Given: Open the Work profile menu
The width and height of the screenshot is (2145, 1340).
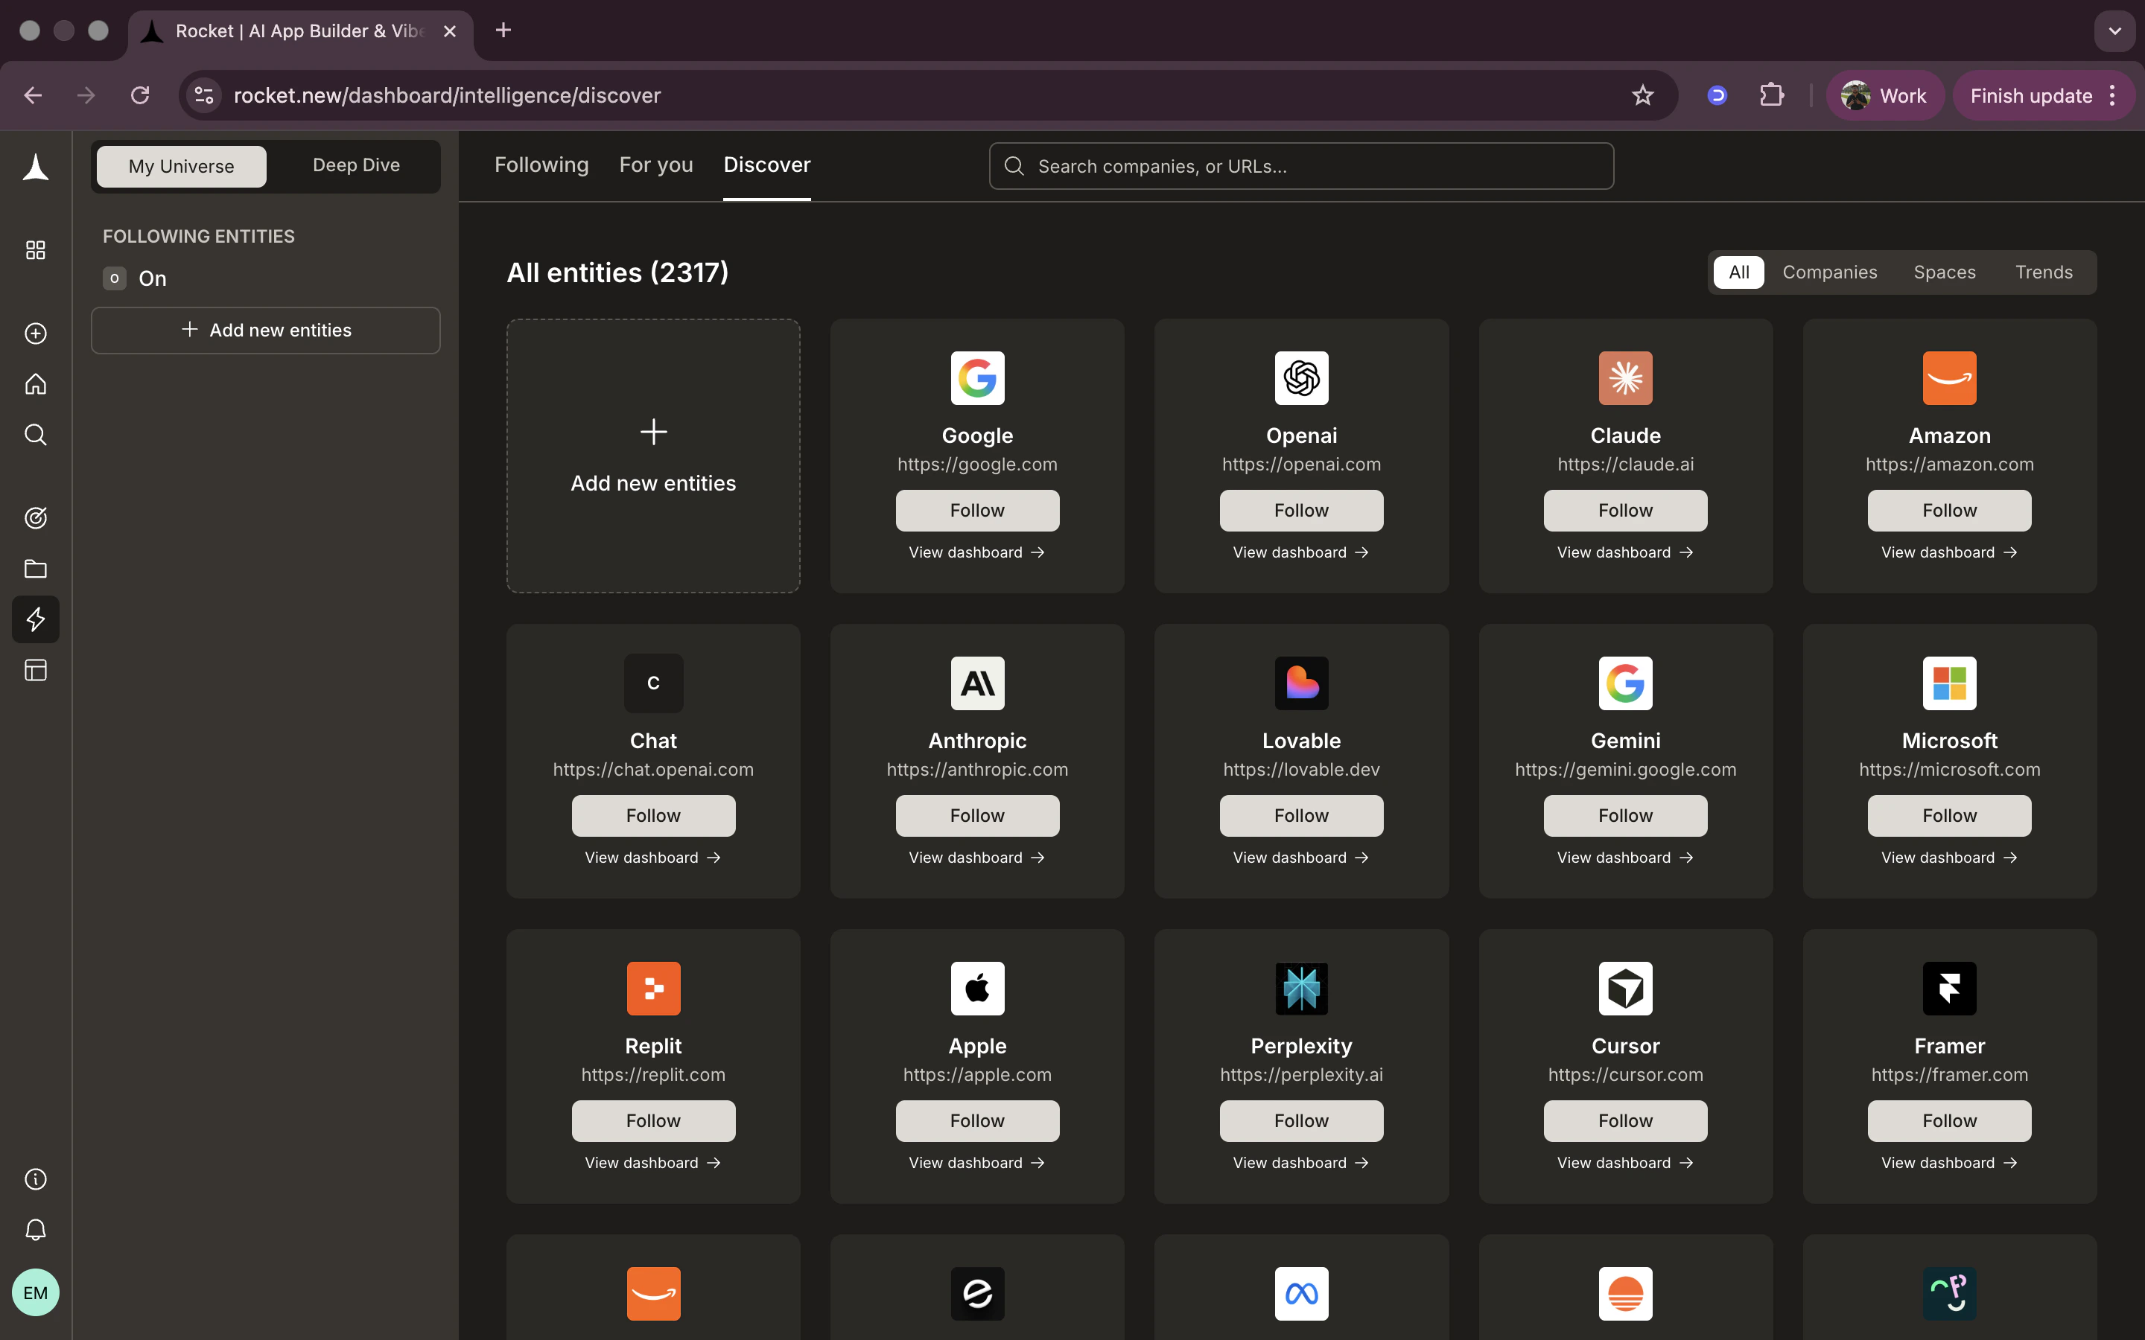Looking at the screenshot, I should pos(1884,95).
